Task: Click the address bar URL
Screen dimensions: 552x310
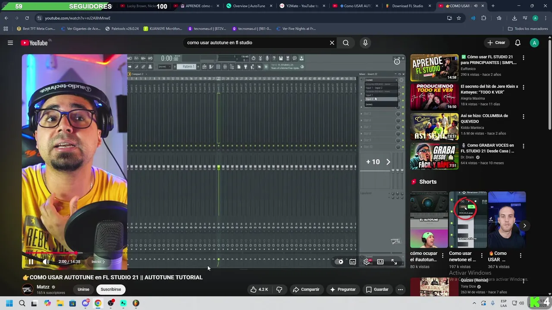Action: click(x=78, y=18)
